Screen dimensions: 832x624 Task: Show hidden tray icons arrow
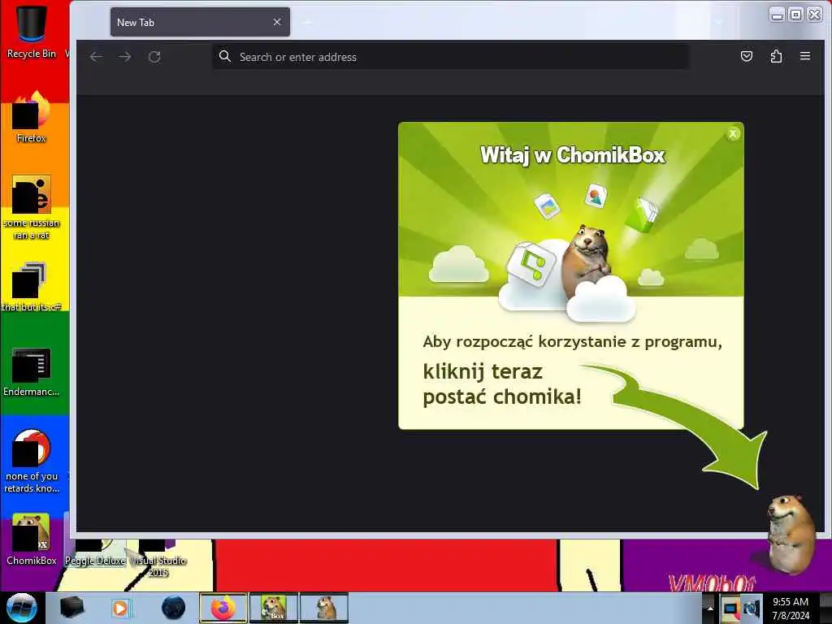[x=710, y=608]
